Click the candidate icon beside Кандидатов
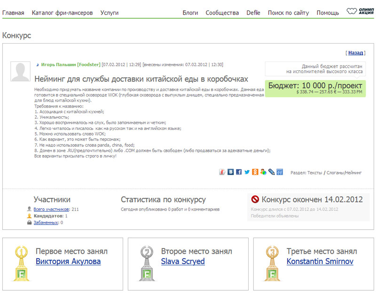 click(29, 216)
